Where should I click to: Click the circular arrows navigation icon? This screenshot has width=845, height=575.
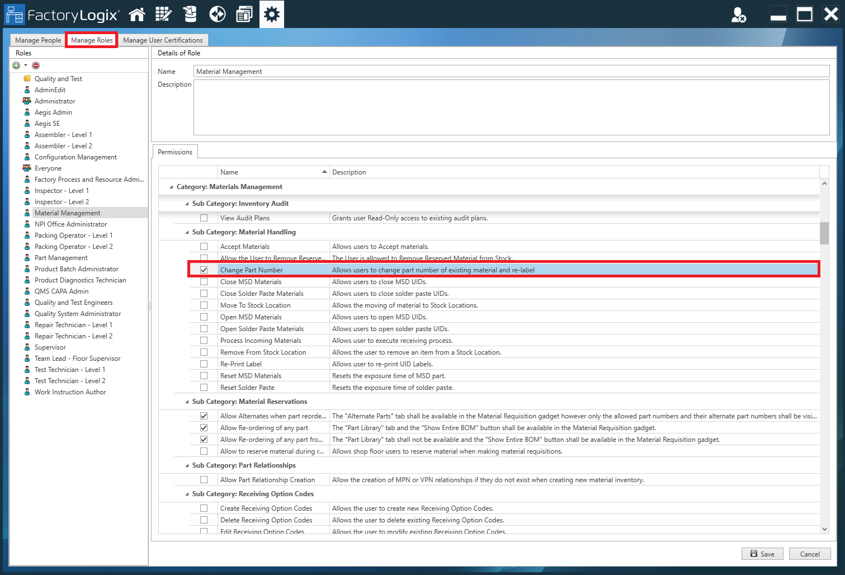point(217,14)
